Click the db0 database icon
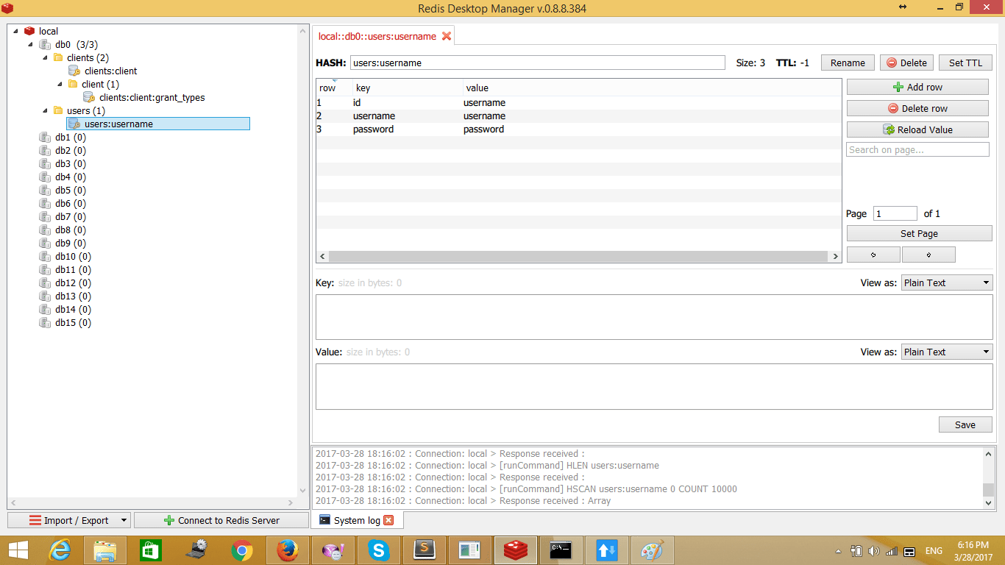 click(45, 44)
